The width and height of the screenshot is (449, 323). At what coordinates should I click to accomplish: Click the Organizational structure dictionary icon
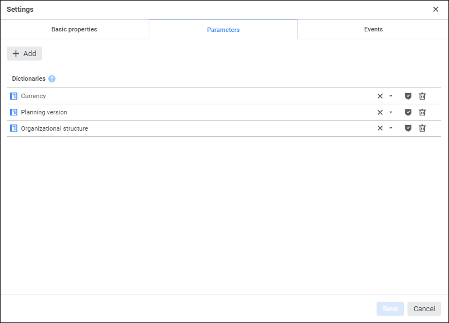coord(14,128)
